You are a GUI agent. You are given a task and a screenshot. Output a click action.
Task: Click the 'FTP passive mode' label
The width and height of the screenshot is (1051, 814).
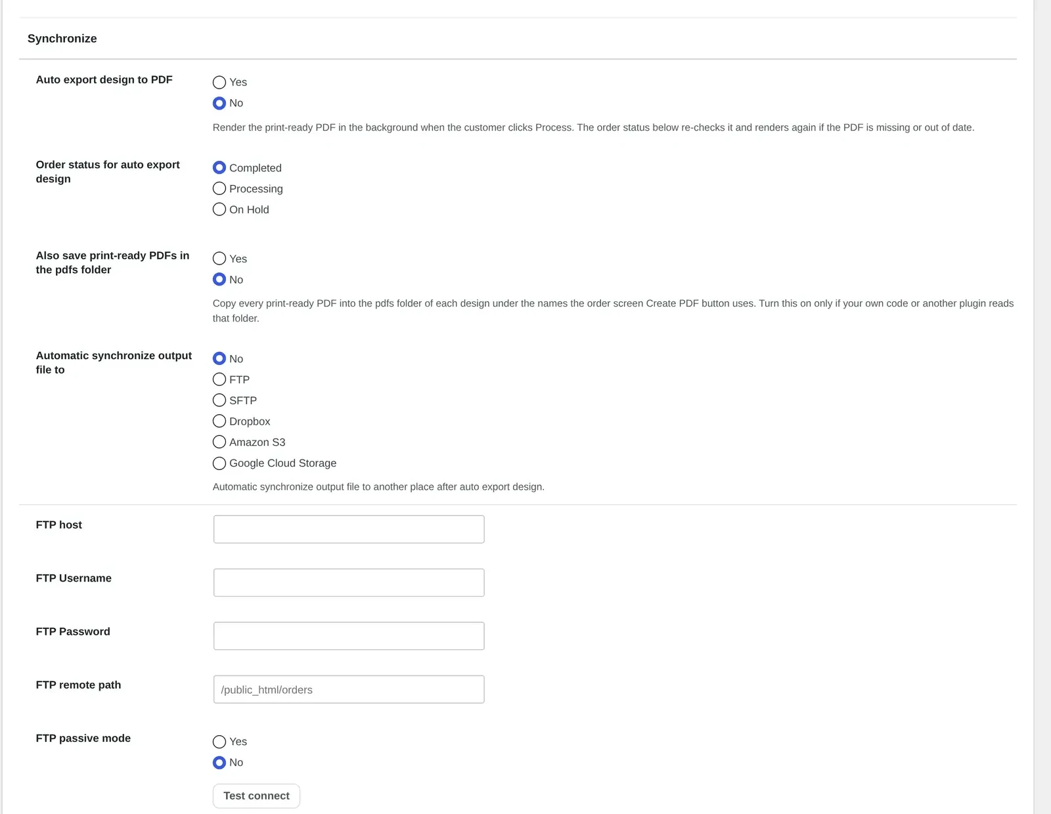(83, 739)
